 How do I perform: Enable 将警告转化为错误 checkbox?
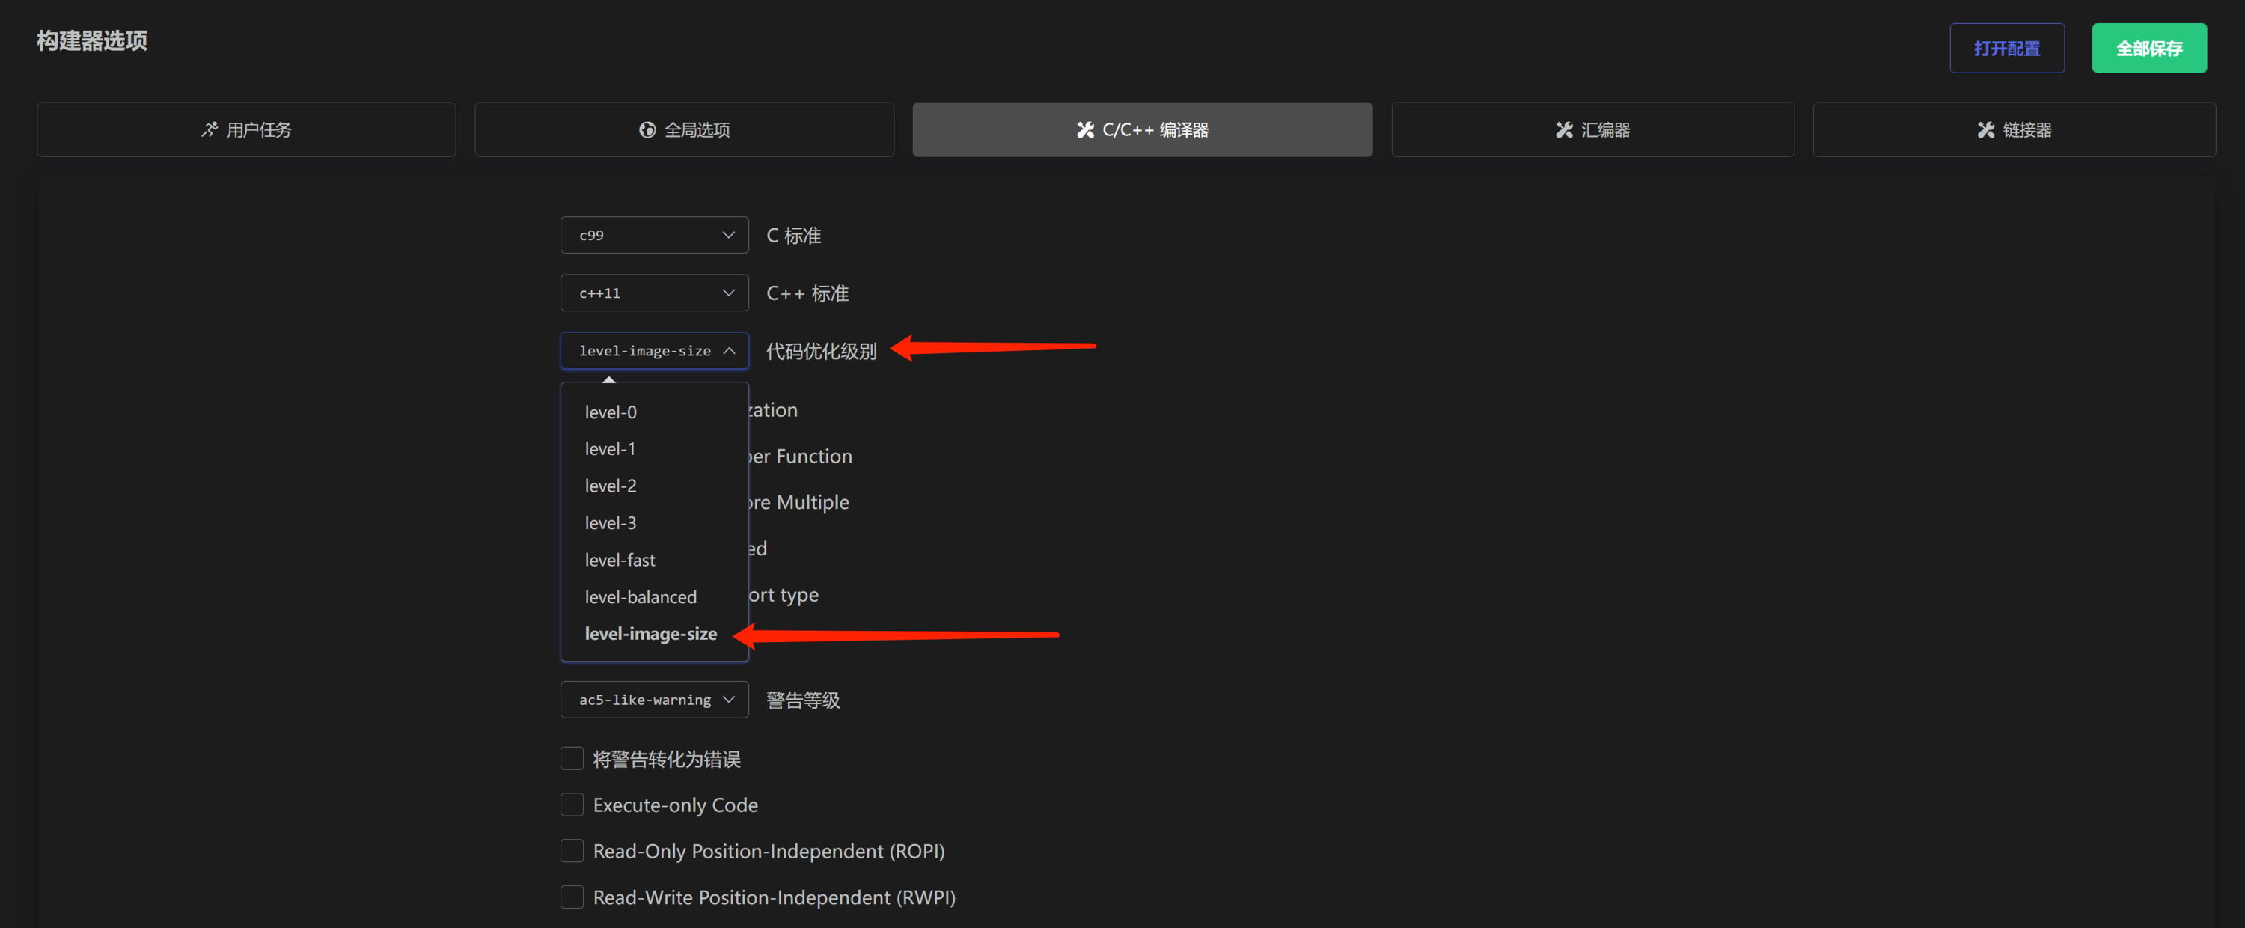(x=572, y=759)
